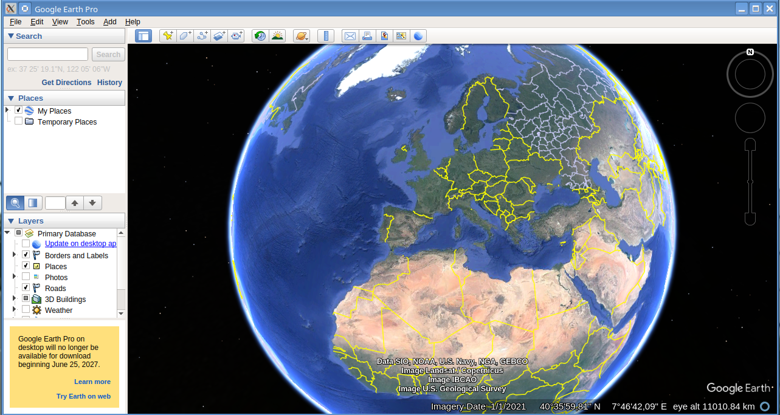The height and width of the screenshot is (415, 780).
Task: Click the Look joystick compass ring
Action: [750, 74]
